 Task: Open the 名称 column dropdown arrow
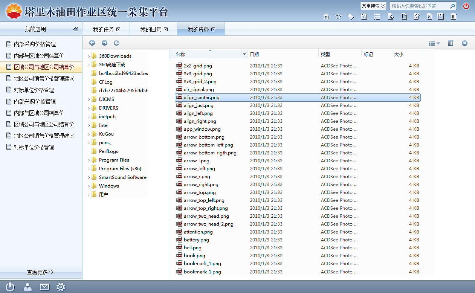[244, 55]
